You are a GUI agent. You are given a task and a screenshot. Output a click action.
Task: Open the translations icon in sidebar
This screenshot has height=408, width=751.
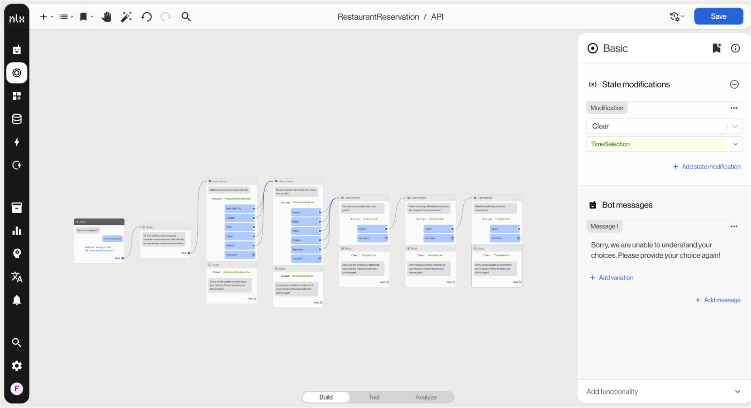tap(17, 277)
